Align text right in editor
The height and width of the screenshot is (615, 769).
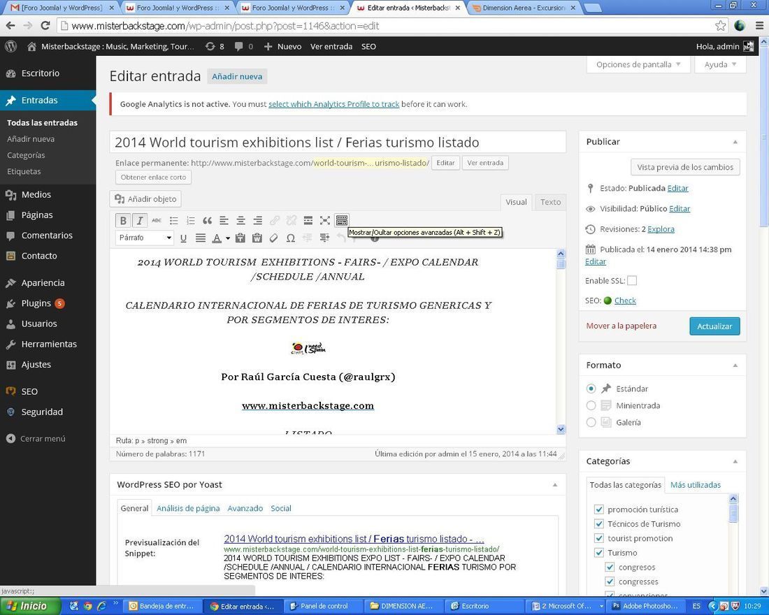257,221
